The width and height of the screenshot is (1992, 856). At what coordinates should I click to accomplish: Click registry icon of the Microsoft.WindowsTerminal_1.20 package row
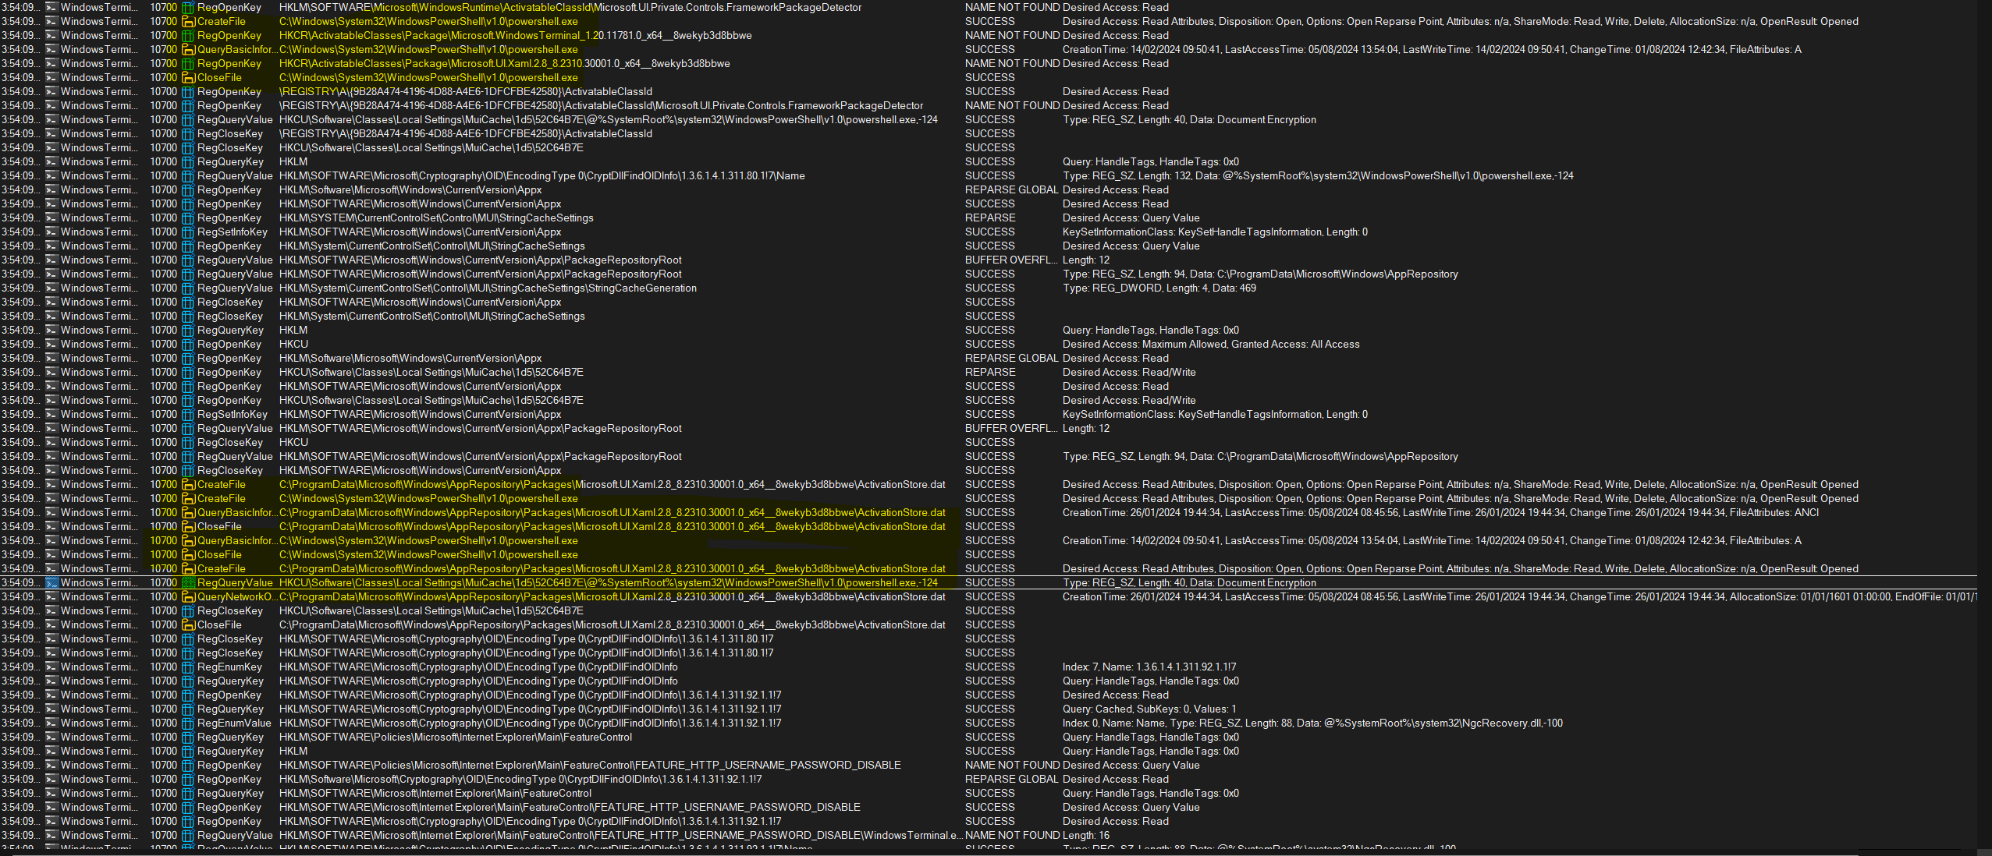point(188,35)
